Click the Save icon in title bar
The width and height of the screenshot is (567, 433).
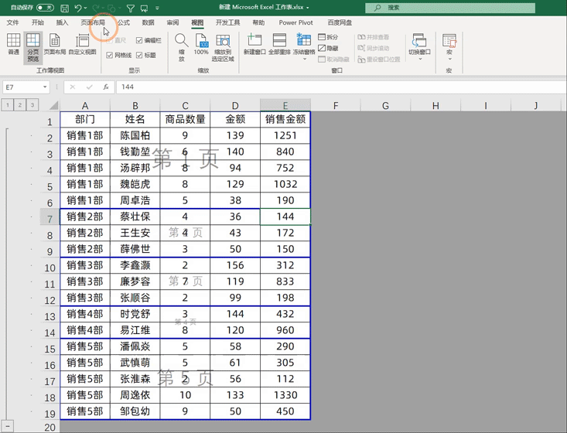pos(64,8)
